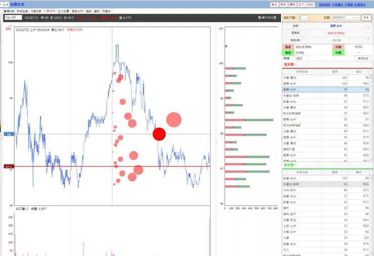This screenshot has height=256, width=374.
Task: Select the 摩根大通 buyer row with 43 lots
Action: [326, 149]
